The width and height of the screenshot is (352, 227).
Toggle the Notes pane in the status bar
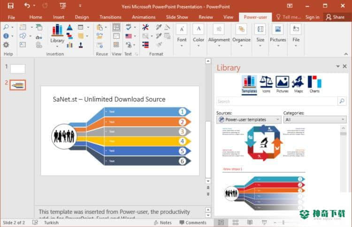(x=163, y=222)
